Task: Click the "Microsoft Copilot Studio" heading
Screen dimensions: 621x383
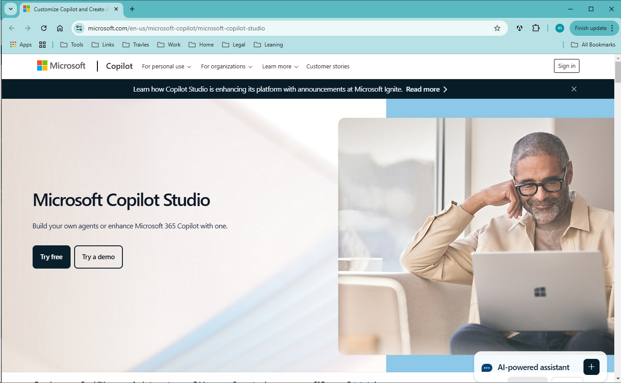Action: (x=122, y=200)
